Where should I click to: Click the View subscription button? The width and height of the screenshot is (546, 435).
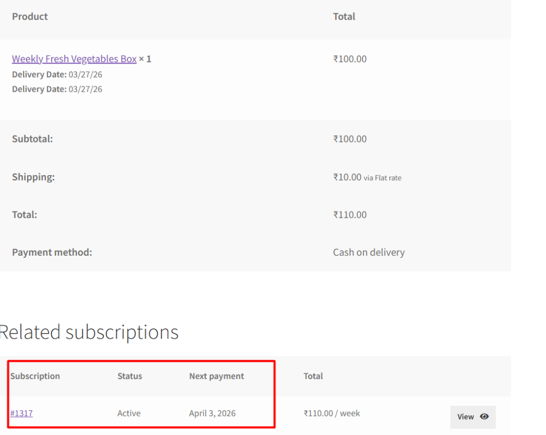click(x=472, y=417)
